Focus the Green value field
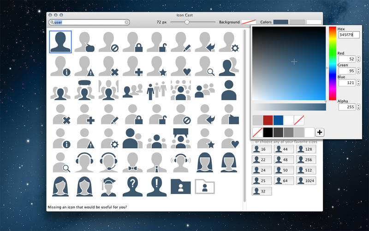The image size is (369, 231). click(x=347, y=71)
